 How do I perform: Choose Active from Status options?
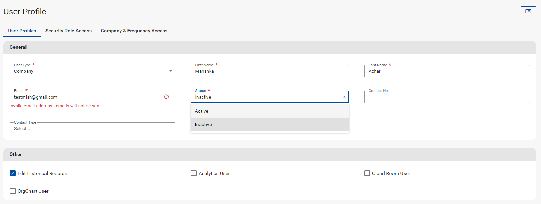coord(270,111)
